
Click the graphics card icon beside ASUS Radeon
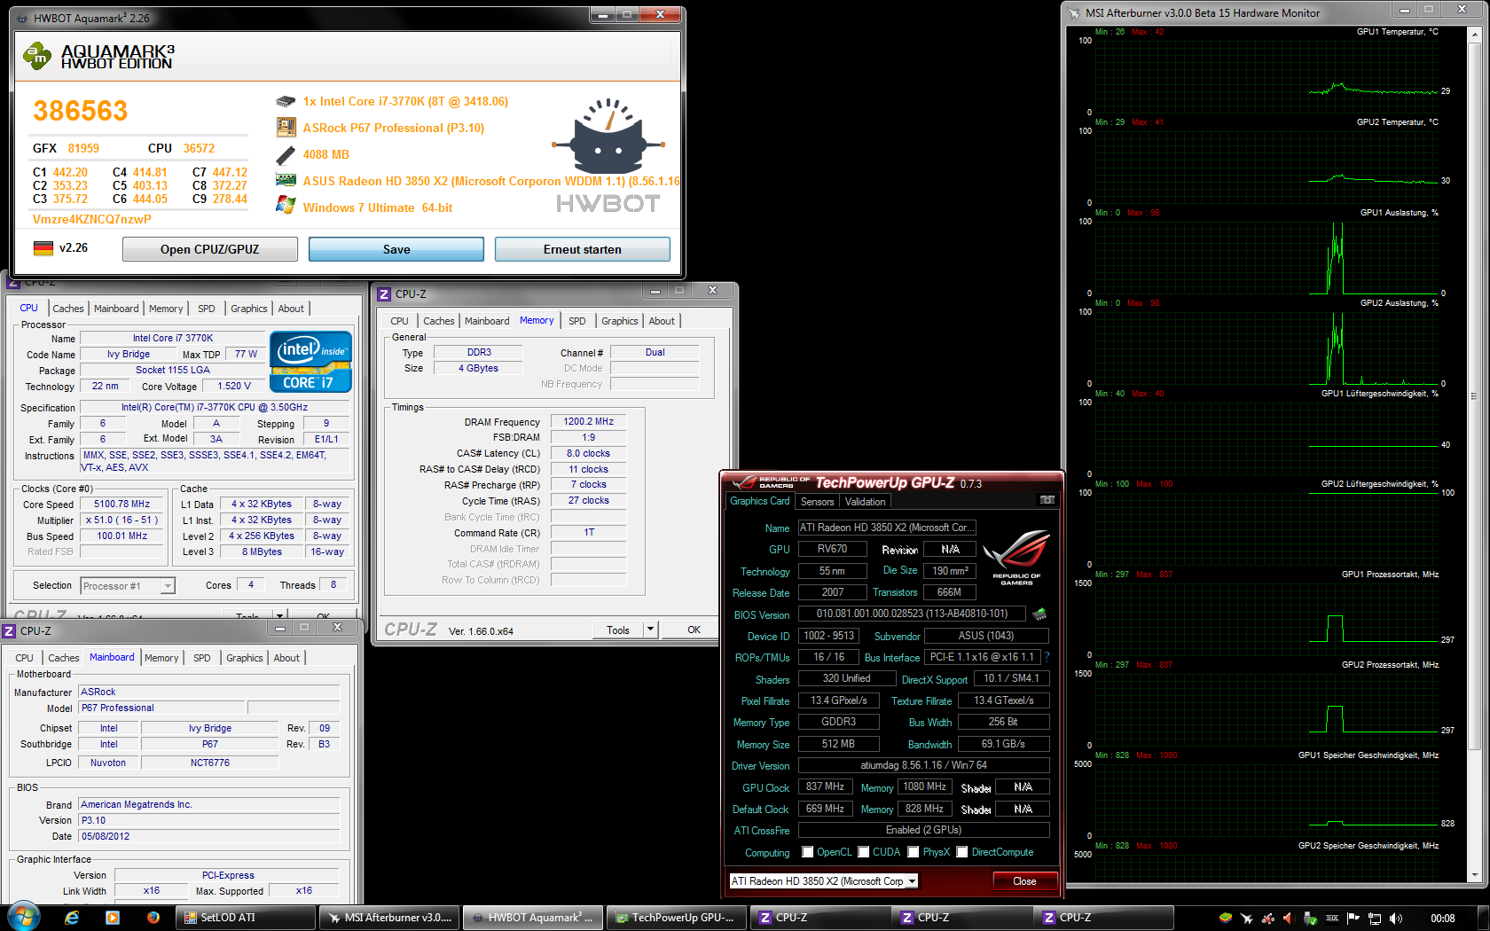coord(286,180)
